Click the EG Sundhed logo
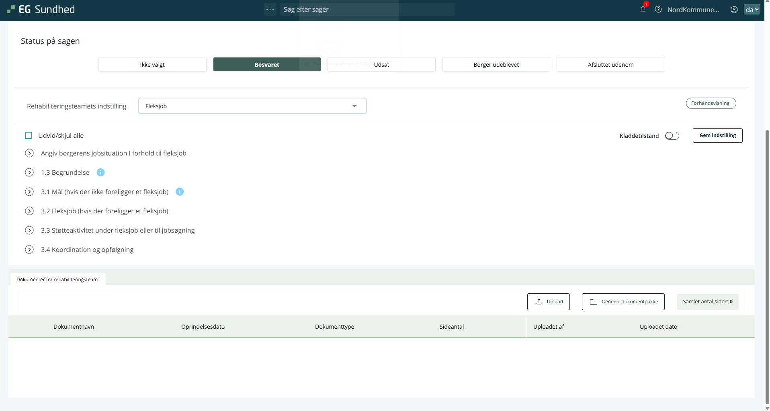The height and width of the screenshot is (411, 770). click(41, 10)
